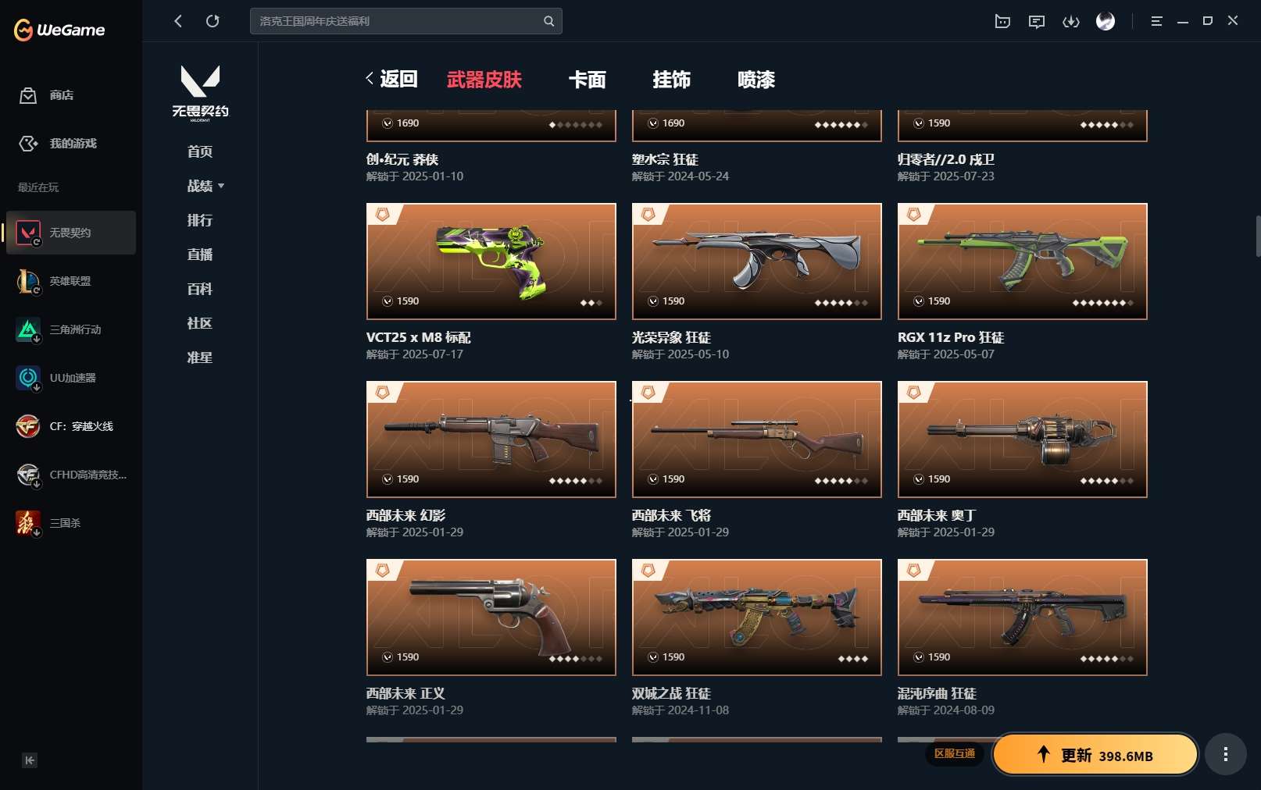Click the vertical scrollbar on right edge
Viewport: 1261px width, 790px height.
click(1257, 236)
